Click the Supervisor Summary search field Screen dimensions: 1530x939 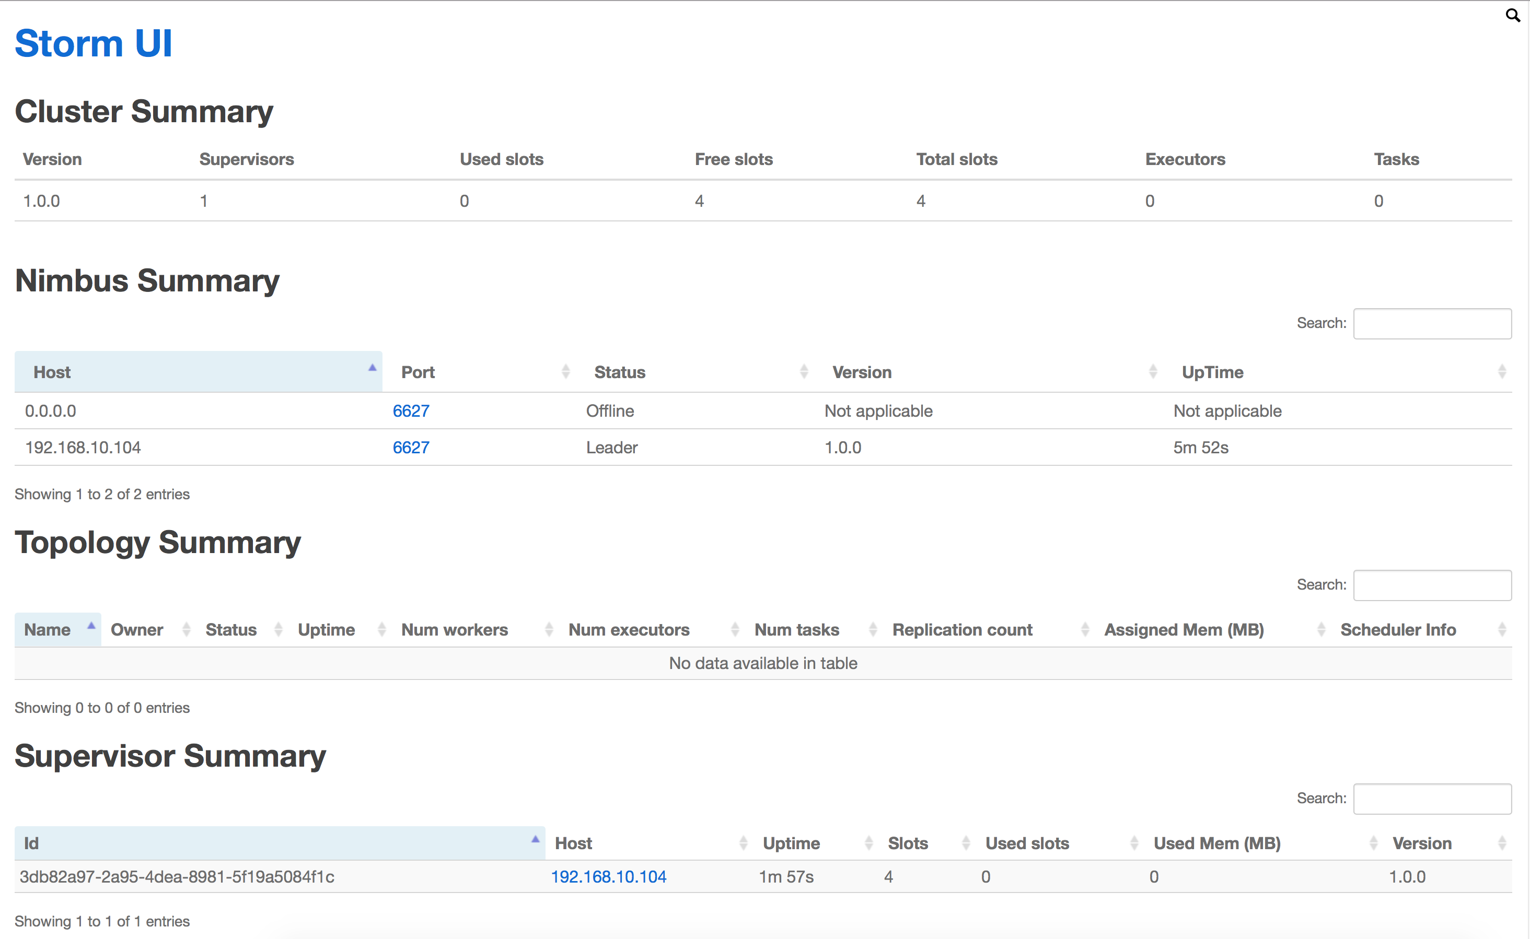(1433, 797)
